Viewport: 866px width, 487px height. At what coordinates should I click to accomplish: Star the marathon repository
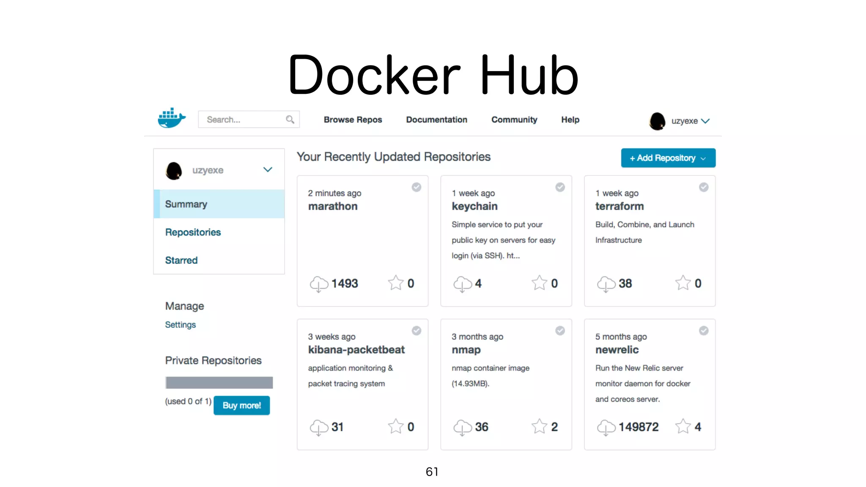point(396,283)
